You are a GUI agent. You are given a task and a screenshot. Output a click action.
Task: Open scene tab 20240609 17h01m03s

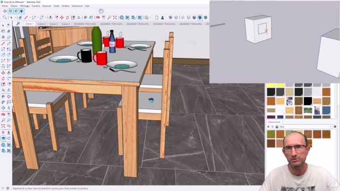click(85, 24)
